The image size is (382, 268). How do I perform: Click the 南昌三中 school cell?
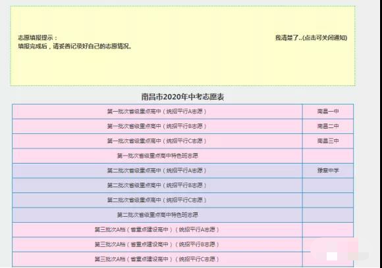pyautogui.click(x=328, y=141)
